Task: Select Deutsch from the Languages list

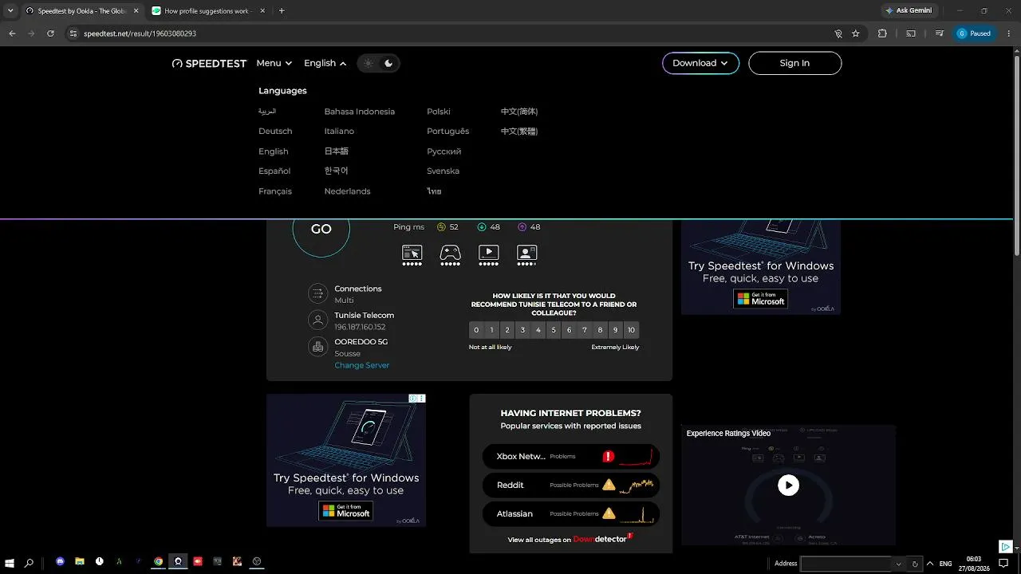Action: (x=275, y=132)
